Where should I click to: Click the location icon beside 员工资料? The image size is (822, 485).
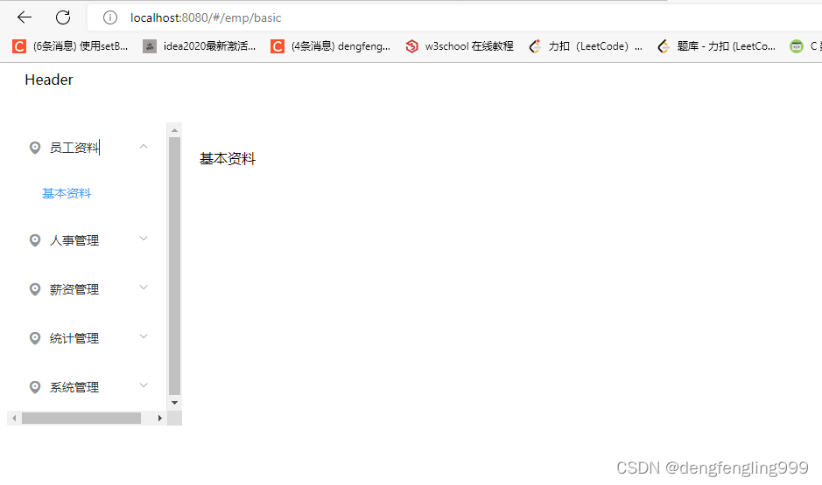click(35, 148)
